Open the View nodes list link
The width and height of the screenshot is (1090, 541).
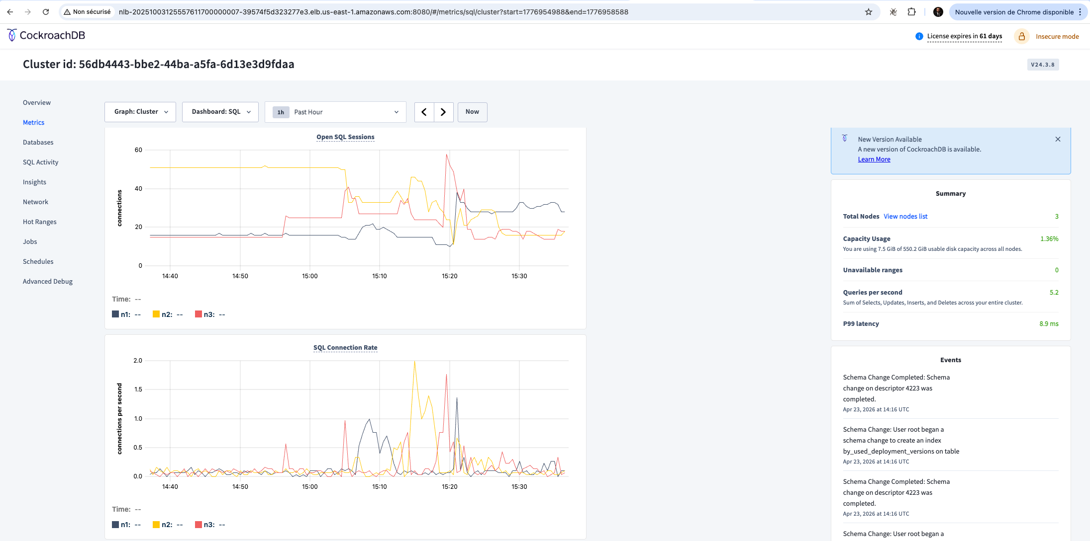905,216
